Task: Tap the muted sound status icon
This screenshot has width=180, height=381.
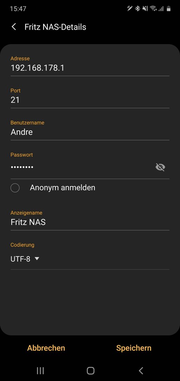Action: coord(145,9)
